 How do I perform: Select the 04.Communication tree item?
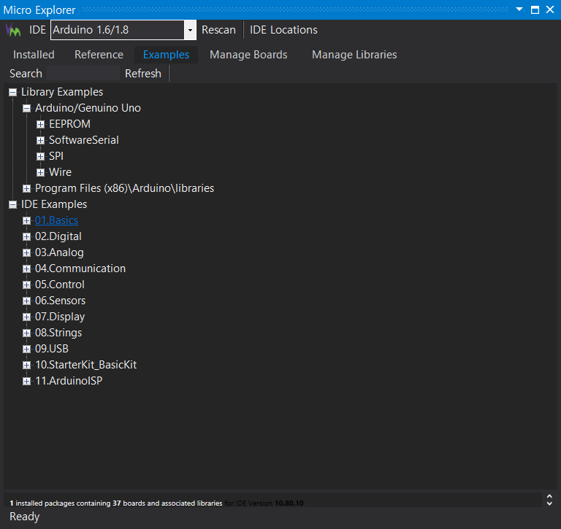[x=80, y=269]
